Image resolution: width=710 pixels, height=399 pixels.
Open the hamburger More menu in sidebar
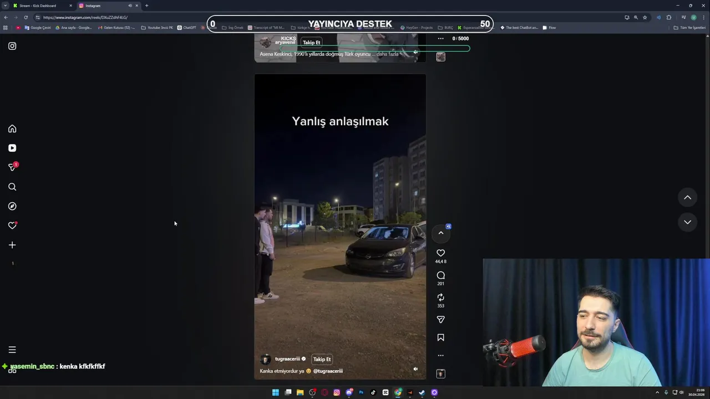12,350
